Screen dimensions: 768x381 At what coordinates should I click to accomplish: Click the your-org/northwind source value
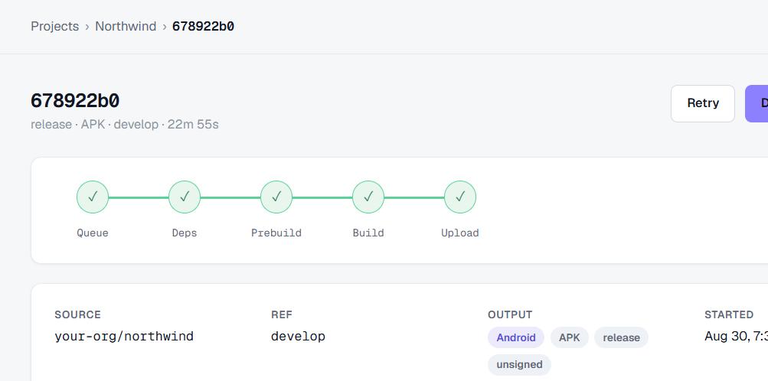point(124,337)
